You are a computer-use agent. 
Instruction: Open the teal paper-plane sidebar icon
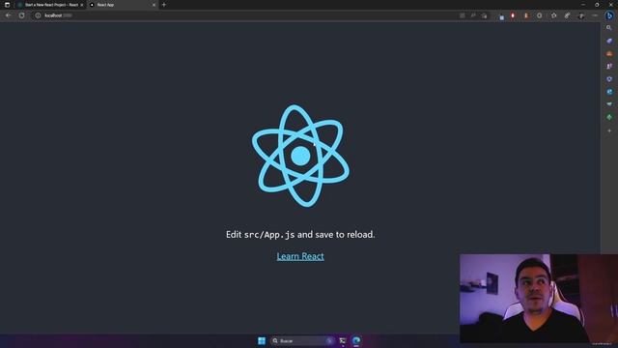point(609,104)
